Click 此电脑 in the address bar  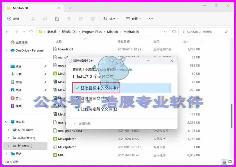click(52, 32)
